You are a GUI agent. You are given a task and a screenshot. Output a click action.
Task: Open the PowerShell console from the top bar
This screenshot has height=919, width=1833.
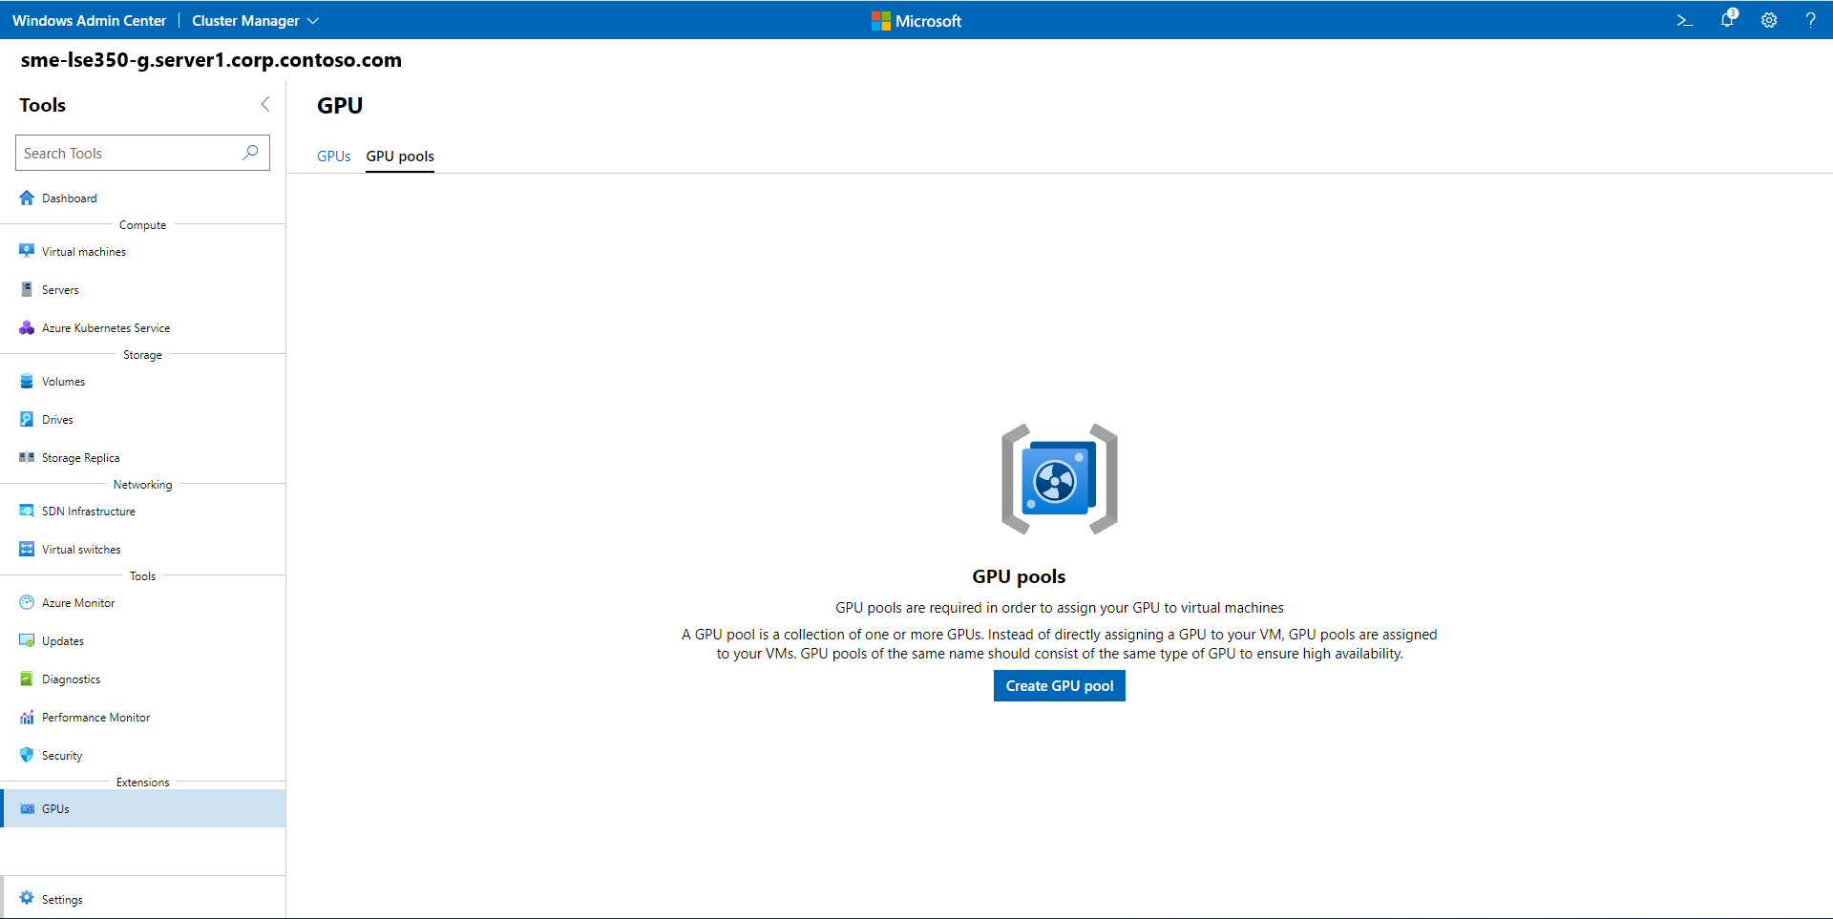click(1685, 20)
